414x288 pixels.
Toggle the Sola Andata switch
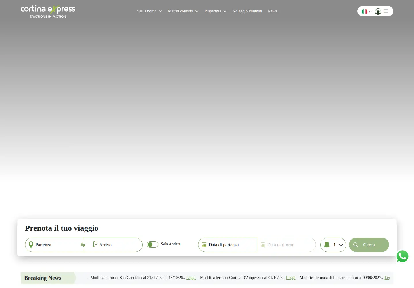click(x=153, y=245)
